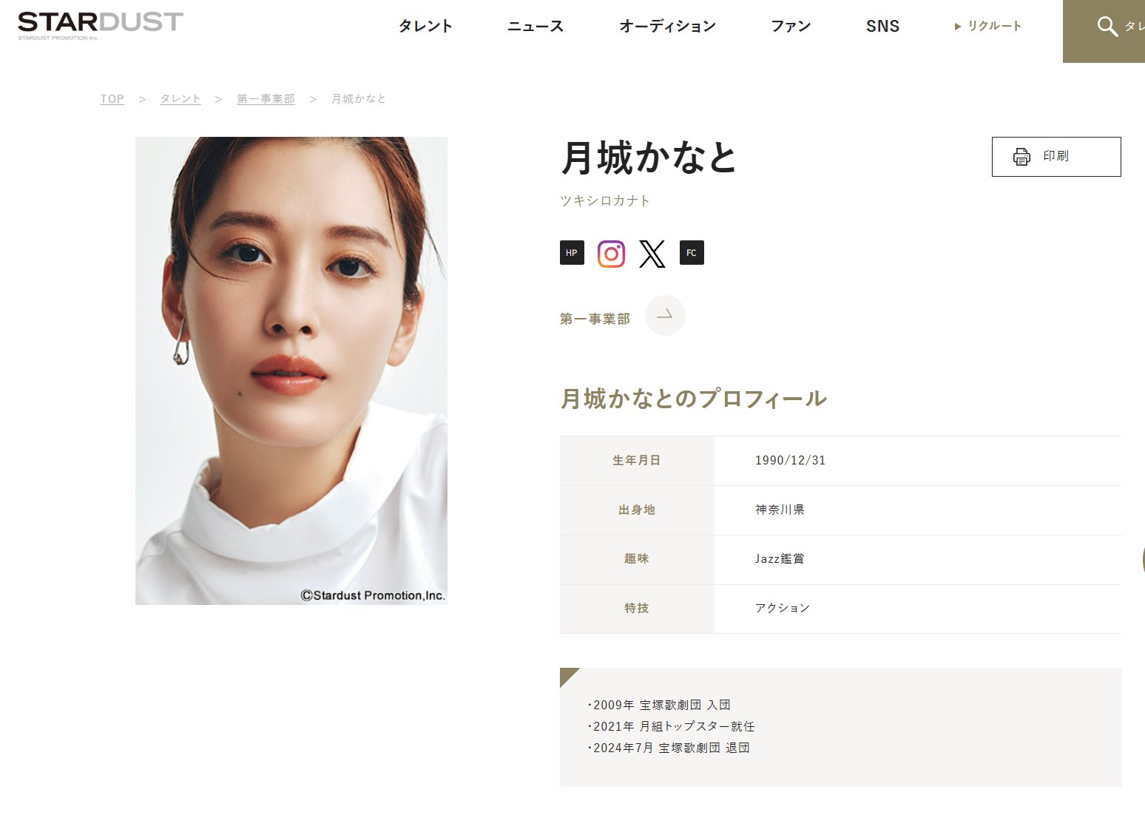Click the 第一事業部 department label link
This screenshot has height=815, width=1145.
click(595, 319)
